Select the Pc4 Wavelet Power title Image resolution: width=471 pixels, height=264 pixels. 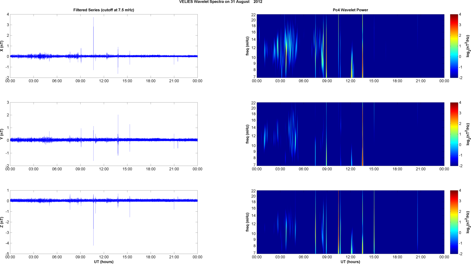click(350, 10)
